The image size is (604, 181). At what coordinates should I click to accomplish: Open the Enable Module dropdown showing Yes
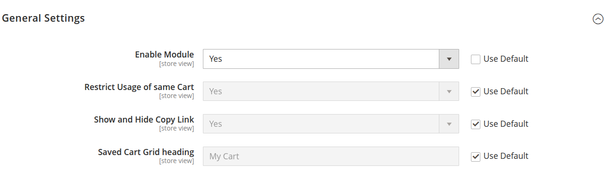click(331, 59)
